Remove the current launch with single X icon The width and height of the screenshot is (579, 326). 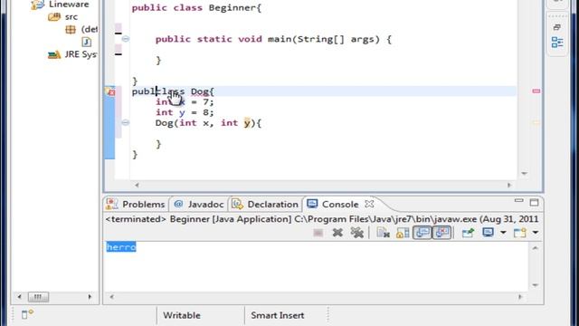[x=337, y=233]
